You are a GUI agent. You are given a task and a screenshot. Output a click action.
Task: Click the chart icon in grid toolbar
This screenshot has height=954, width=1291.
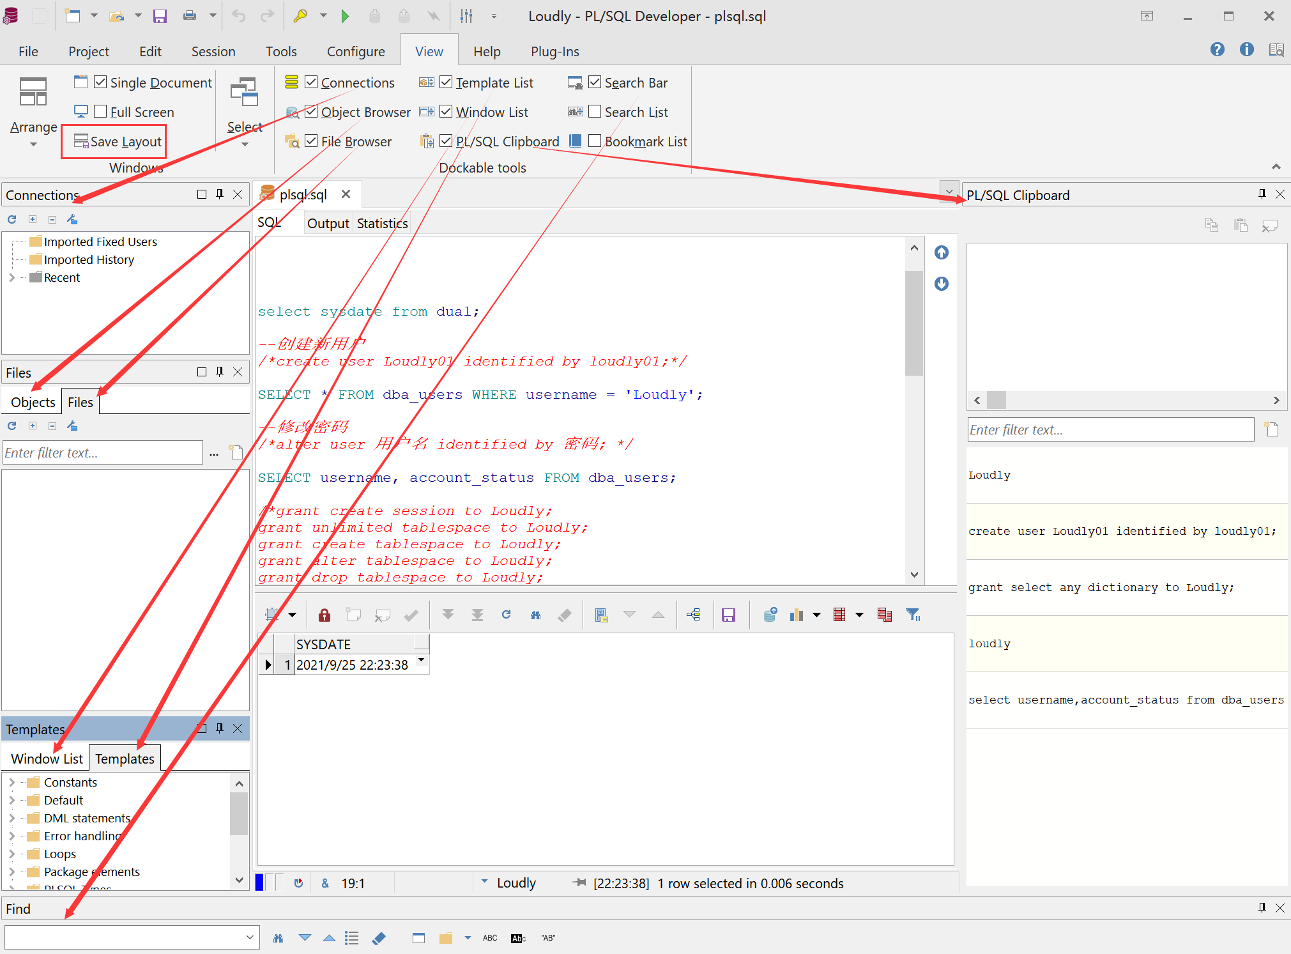pos(797,615)
